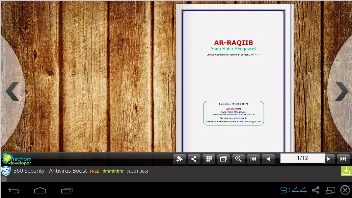
Task: Click the 1/12 page number field
Action: click(302, 158)
